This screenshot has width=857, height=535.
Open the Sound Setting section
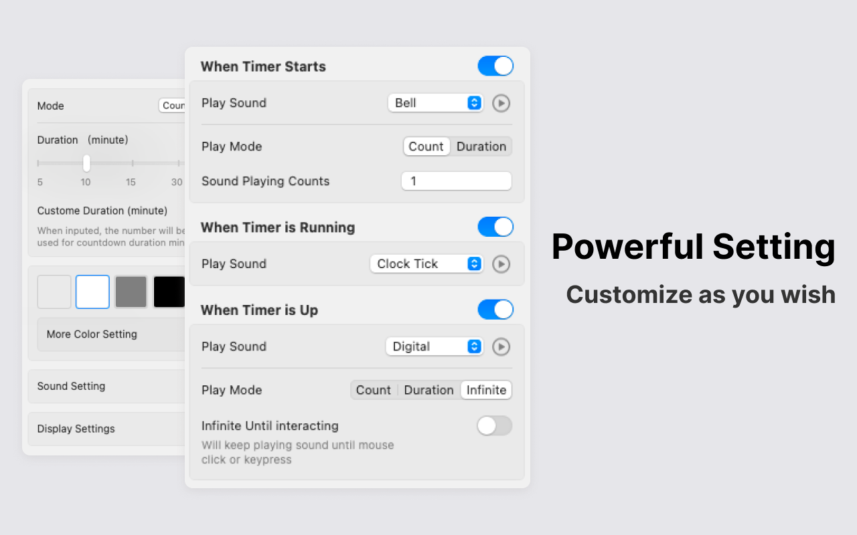coord(106,387)
